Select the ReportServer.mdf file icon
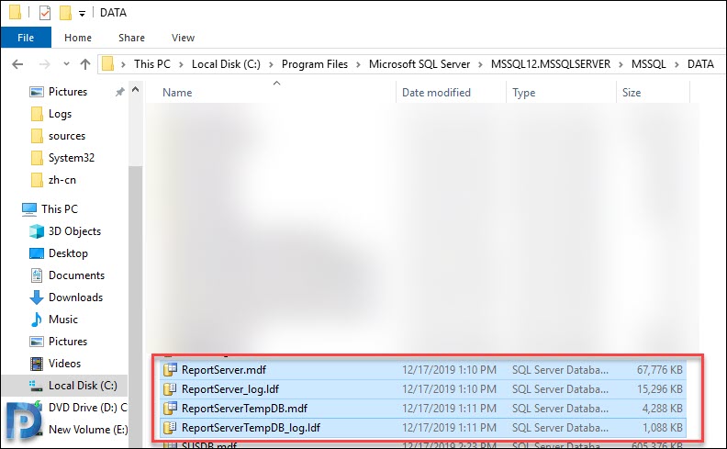This screenshot has height=449, width=727. 170,370
